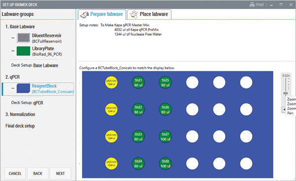Go to Final deck setup
The image size is (296, 181).
20,126
